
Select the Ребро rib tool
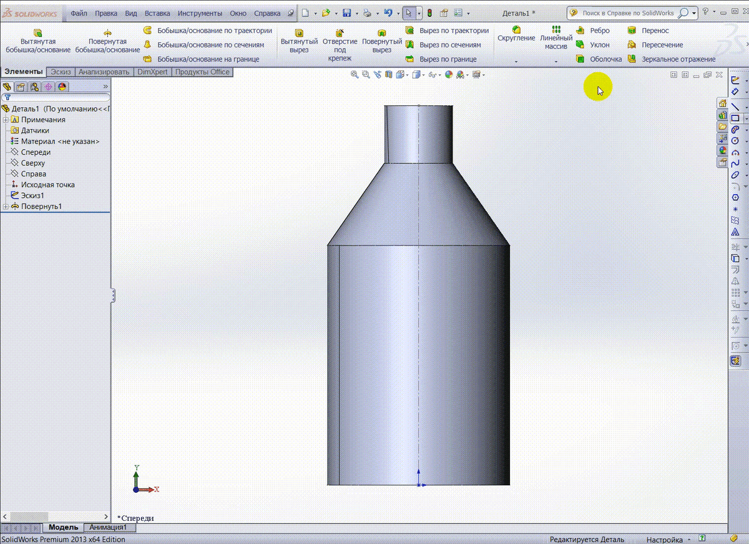point(593,31)
